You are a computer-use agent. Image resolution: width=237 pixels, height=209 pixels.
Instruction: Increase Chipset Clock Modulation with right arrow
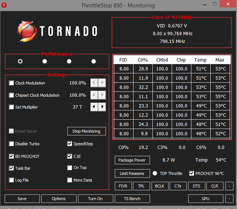click(x=102, y=95)
